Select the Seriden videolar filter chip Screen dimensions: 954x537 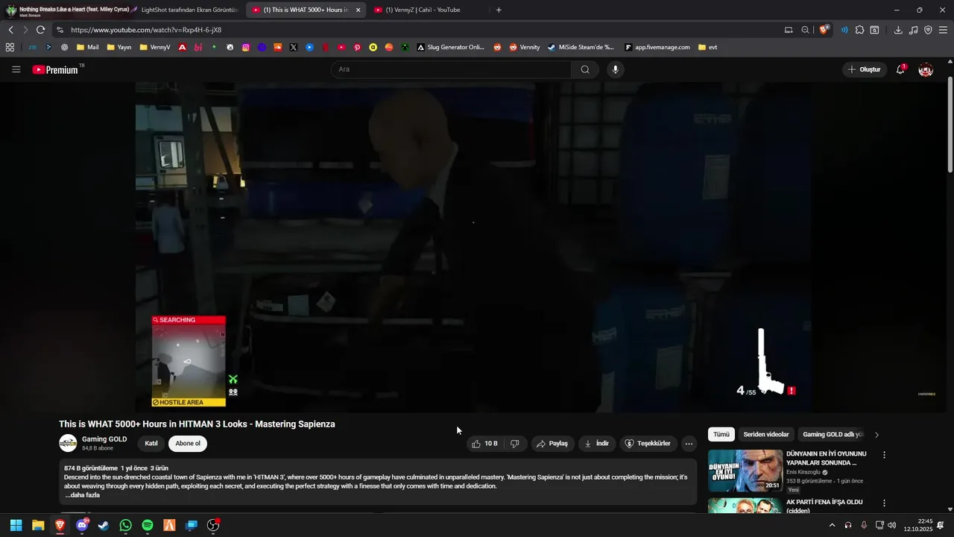tap(766, 434)
